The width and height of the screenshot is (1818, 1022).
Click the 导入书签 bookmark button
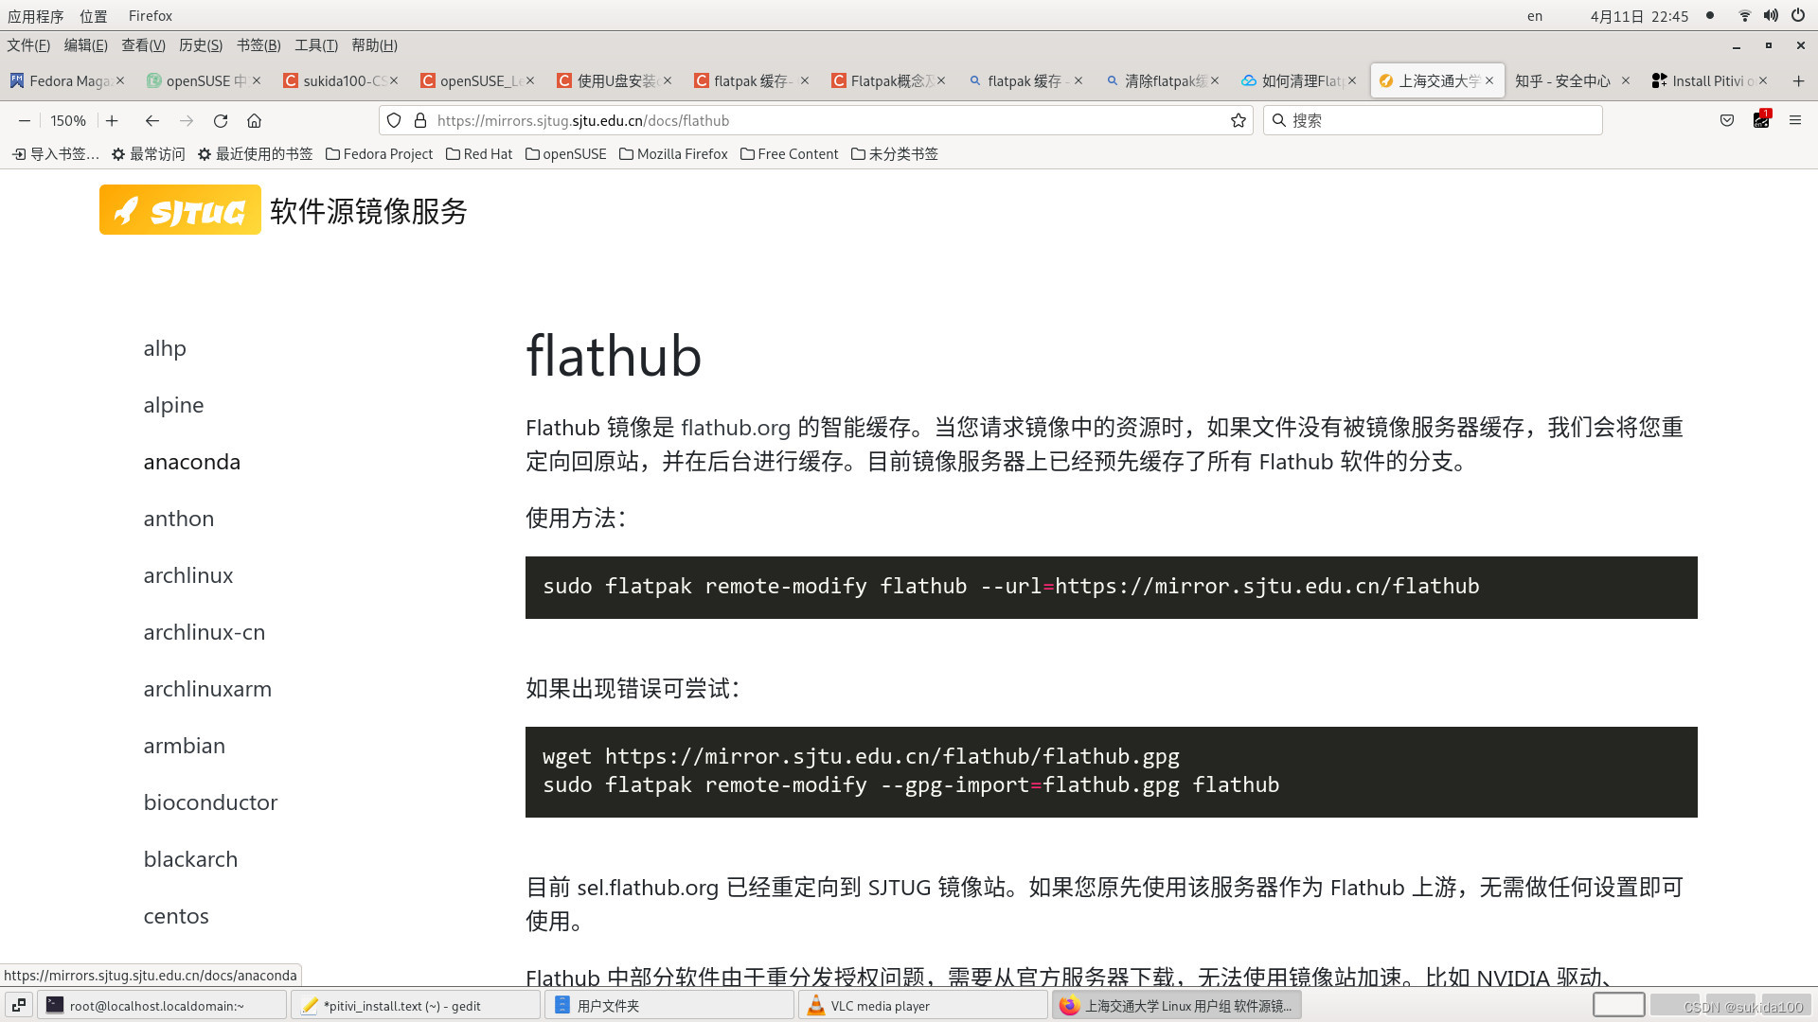[55, 153]
